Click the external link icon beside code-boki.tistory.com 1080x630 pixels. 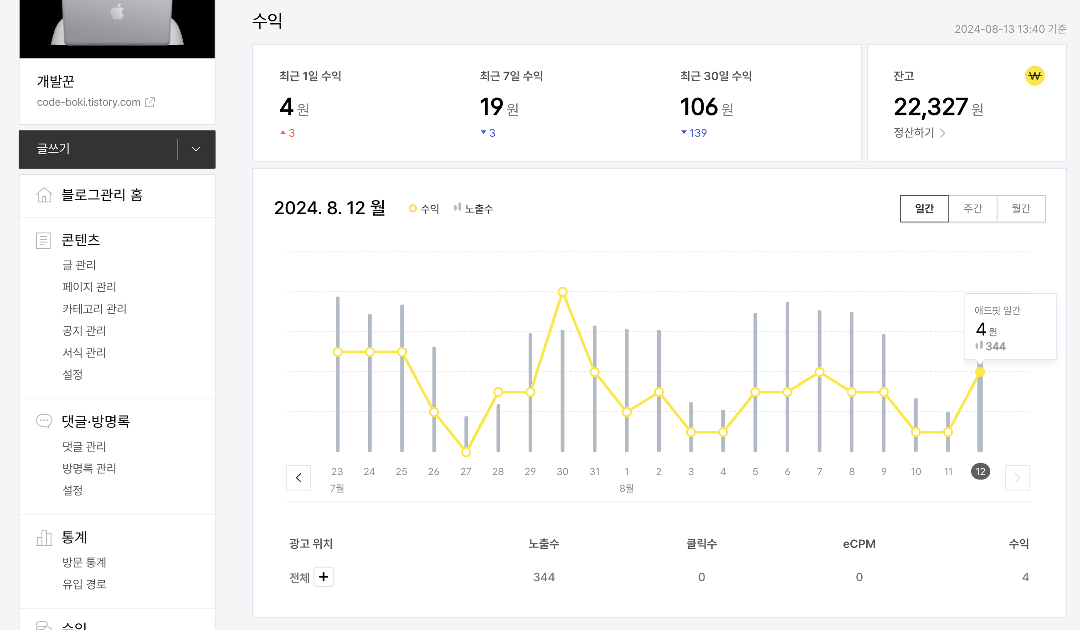pyautogui.click(x=150, y=102)
